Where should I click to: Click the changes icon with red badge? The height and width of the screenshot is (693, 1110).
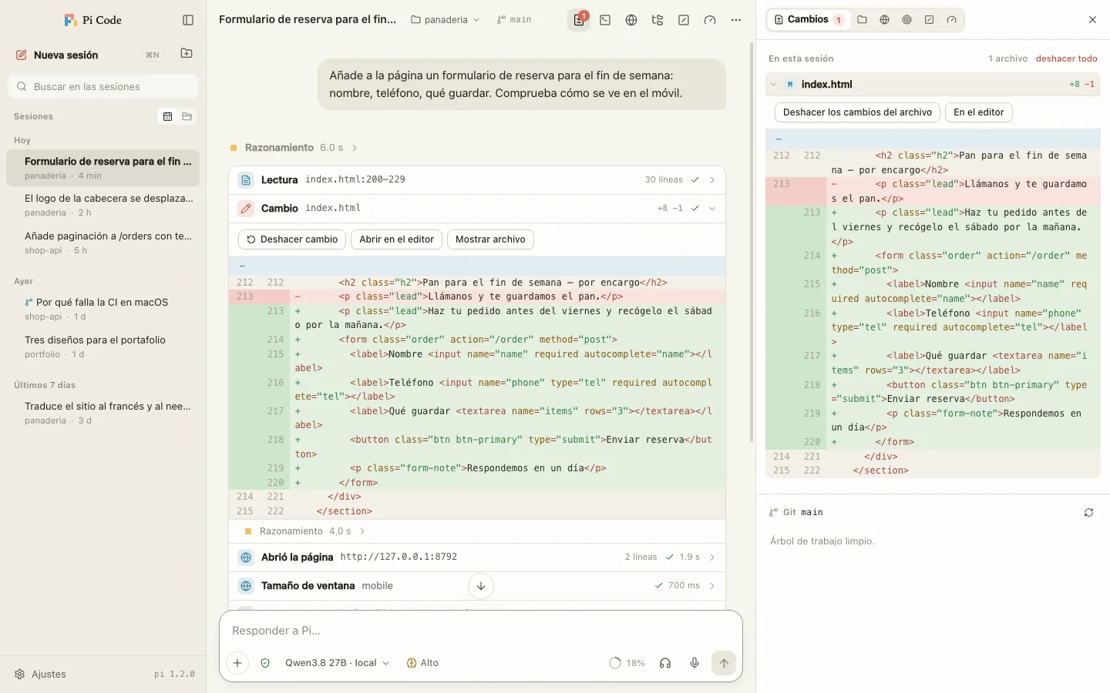pyautogui.click(x=579, y=20)
